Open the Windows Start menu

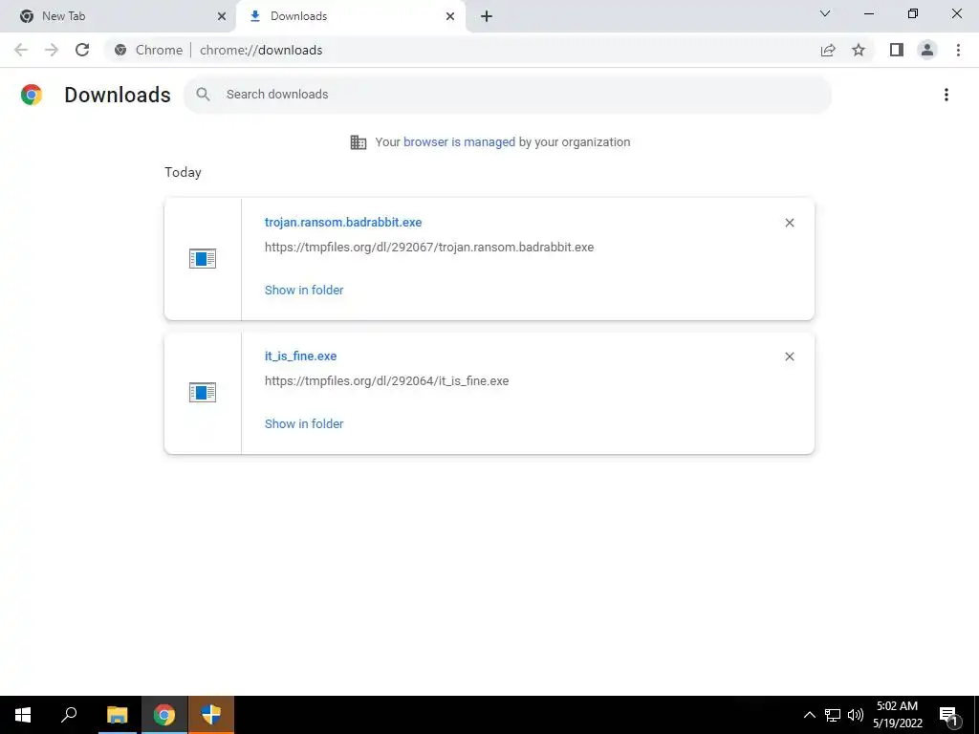point(23,715)
